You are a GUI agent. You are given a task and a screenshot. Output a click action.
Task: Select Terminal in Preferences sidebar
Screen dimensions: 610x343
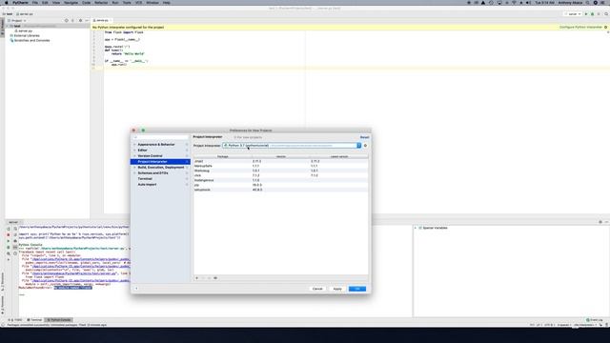click(x=145, y=179)
